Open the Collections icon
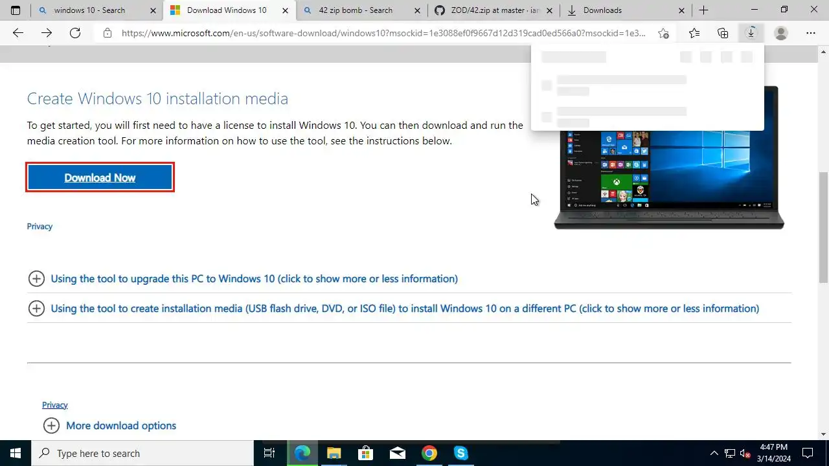This screenshot has height=466, width=829. click(723, 34)
